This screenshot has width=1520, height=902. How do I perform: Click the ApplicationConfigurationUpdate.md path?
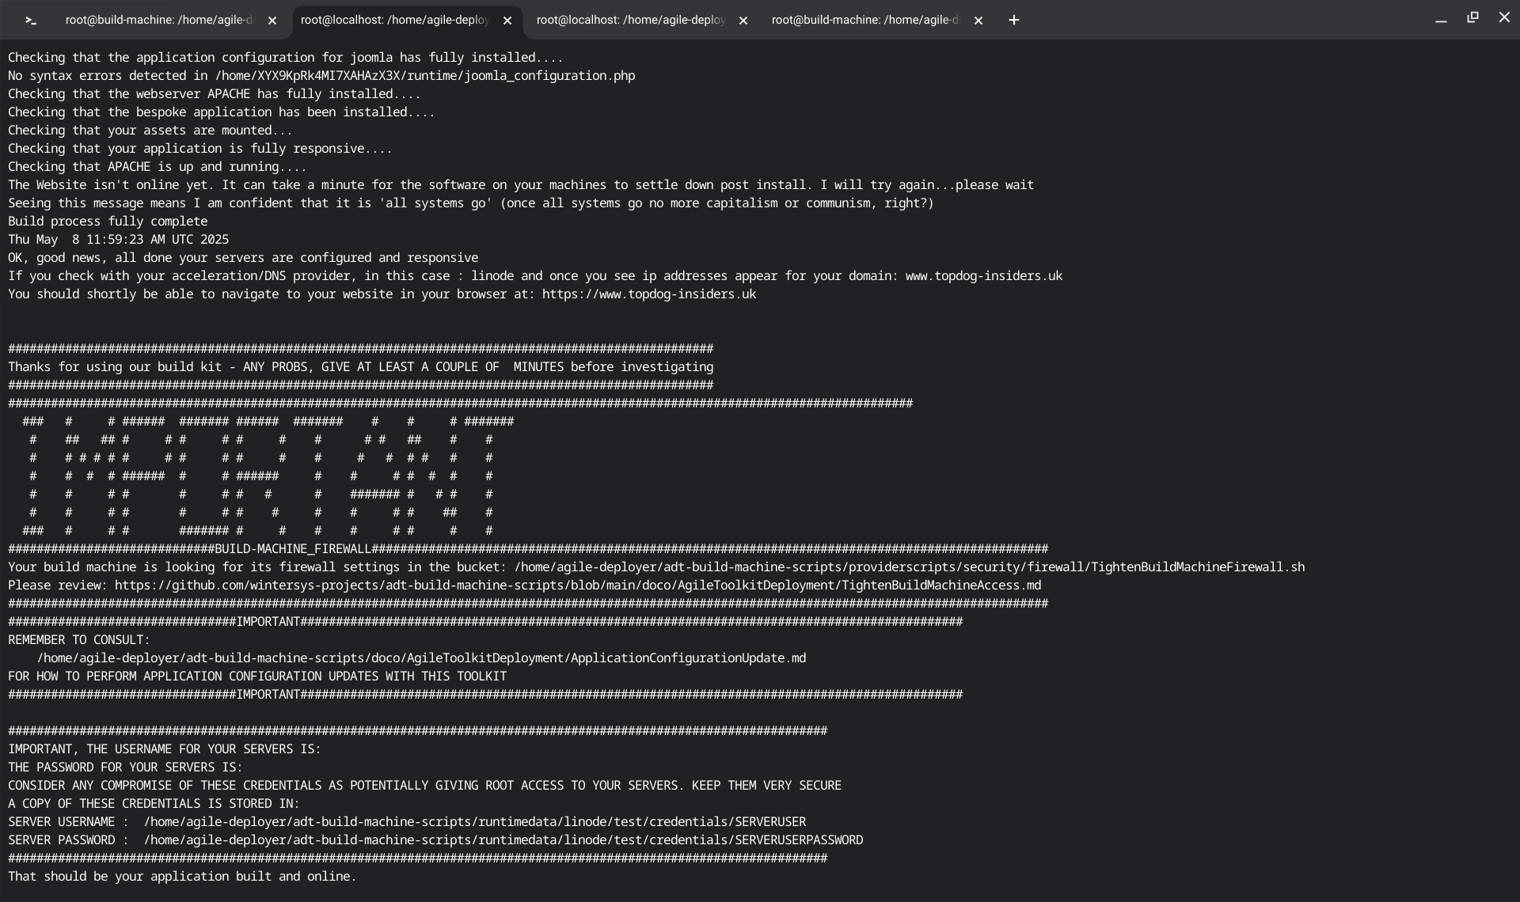point(421,658)
